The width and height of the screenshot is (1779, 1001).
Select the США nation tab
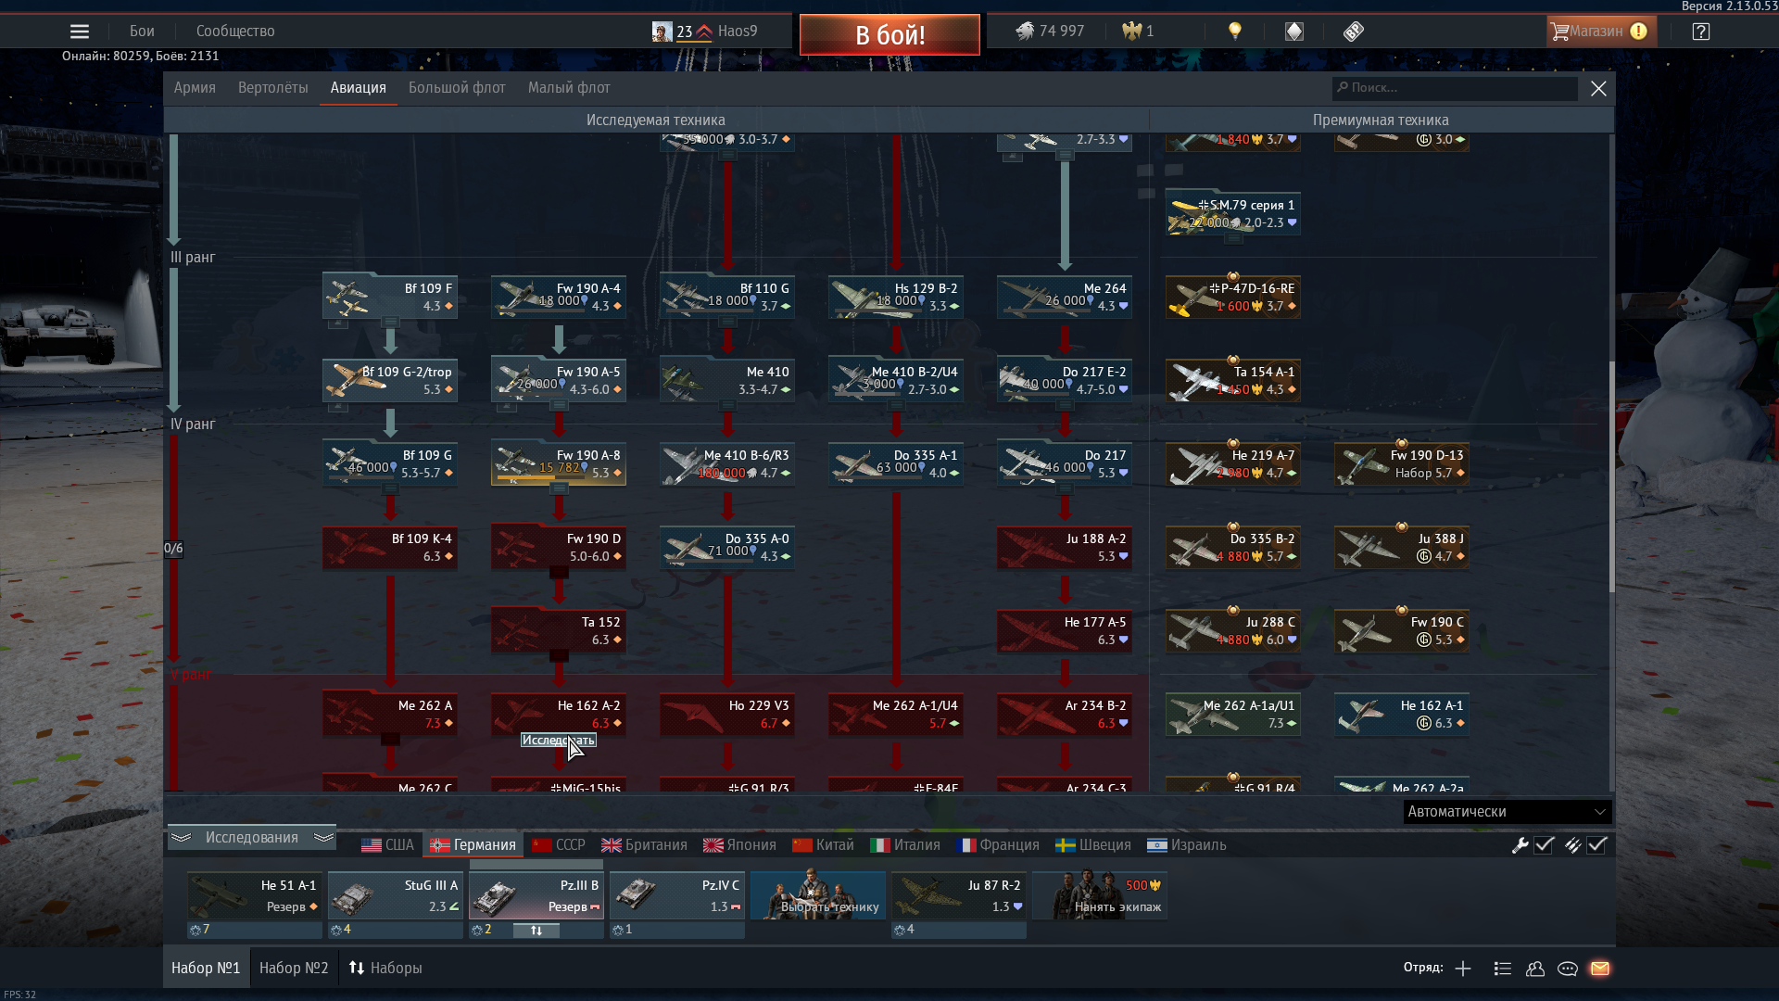[387, 845]
